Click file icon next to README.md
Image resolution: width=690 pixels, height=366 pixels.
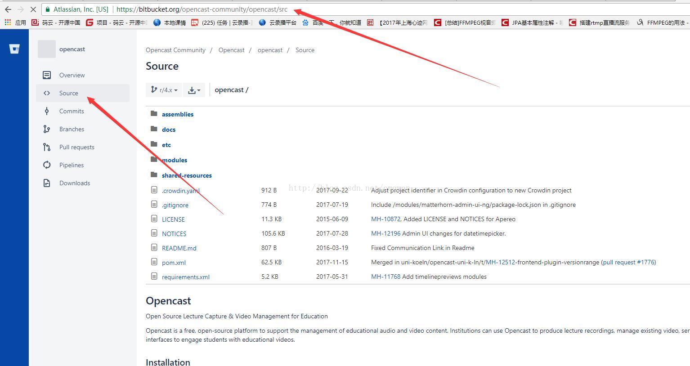pos(154,247)
